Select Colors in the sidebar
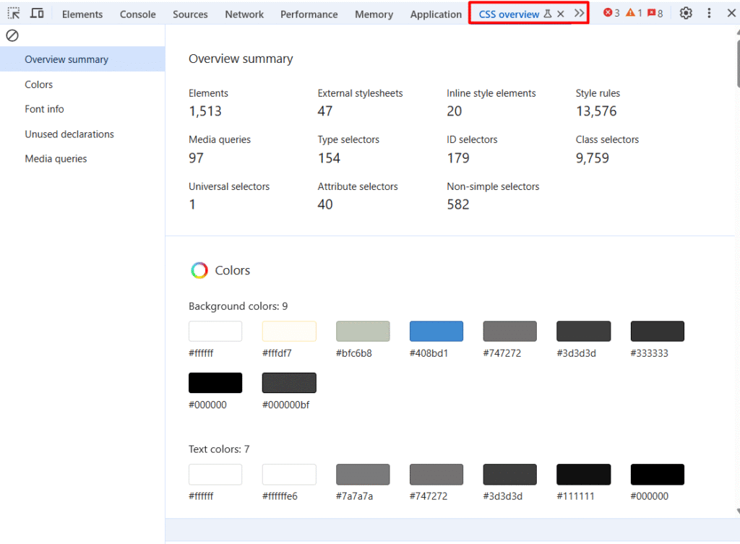 coord(39,85)
